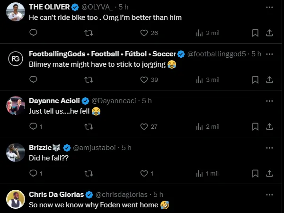Image resolution: width=284 pixels, height=213 pixels.
Task: View analytics on Brizzle's tweet
Action: [x=199, y=173]
